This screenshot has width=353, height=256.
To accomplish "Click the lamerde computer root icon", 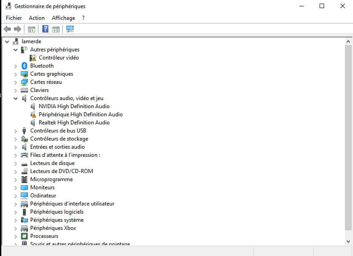I will 15,41.
